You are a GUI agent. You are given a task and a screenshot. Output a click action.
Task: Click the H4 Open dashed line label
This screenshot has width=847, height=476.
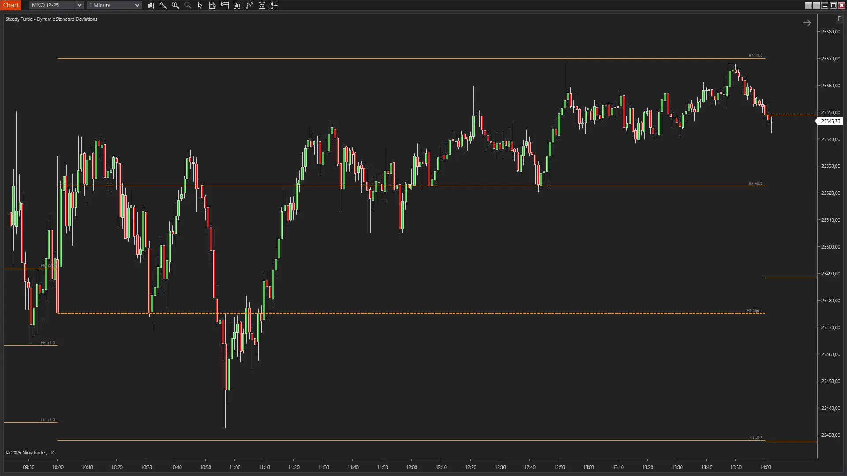[x=754, y=310]
